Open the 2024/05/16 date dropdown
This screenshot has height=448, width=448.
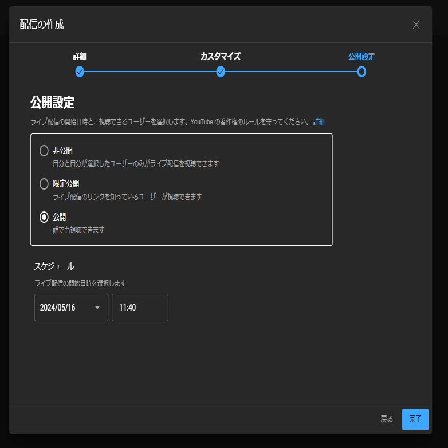[71, 308]
